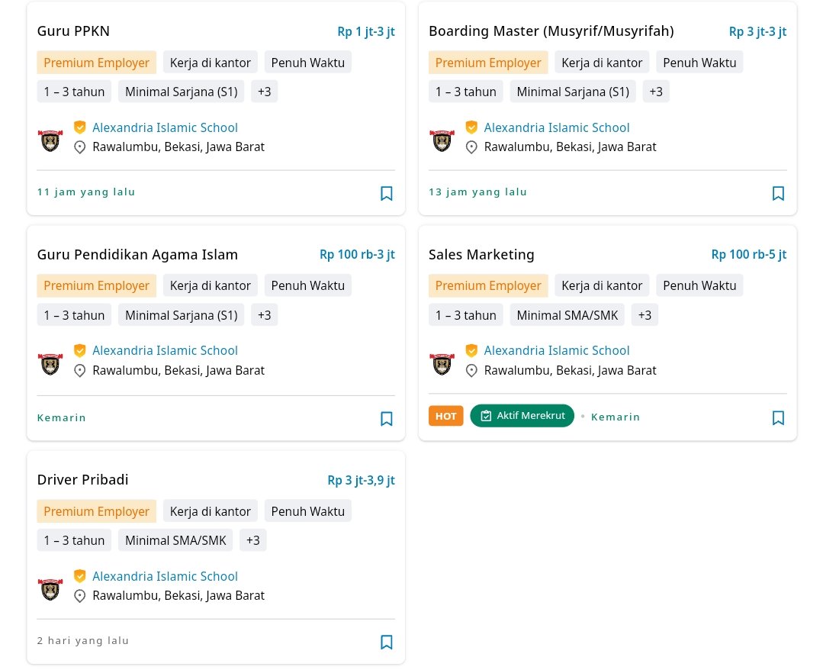Click the Aktif Merekrut badge

(x=522, y=416)
